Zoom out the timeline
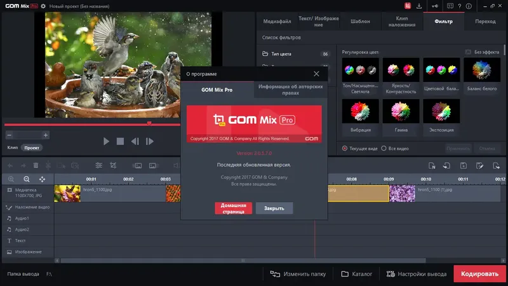The image size is (508, 286). pos(27,179)
